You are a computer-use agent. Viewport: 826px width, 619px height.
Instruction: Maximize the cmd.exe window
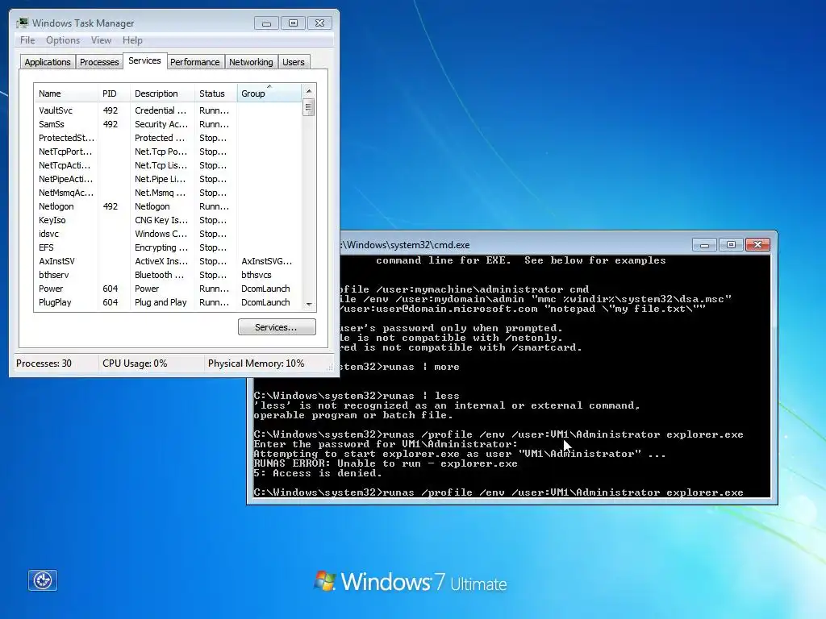pyautogui.click(x=731, y=245)
